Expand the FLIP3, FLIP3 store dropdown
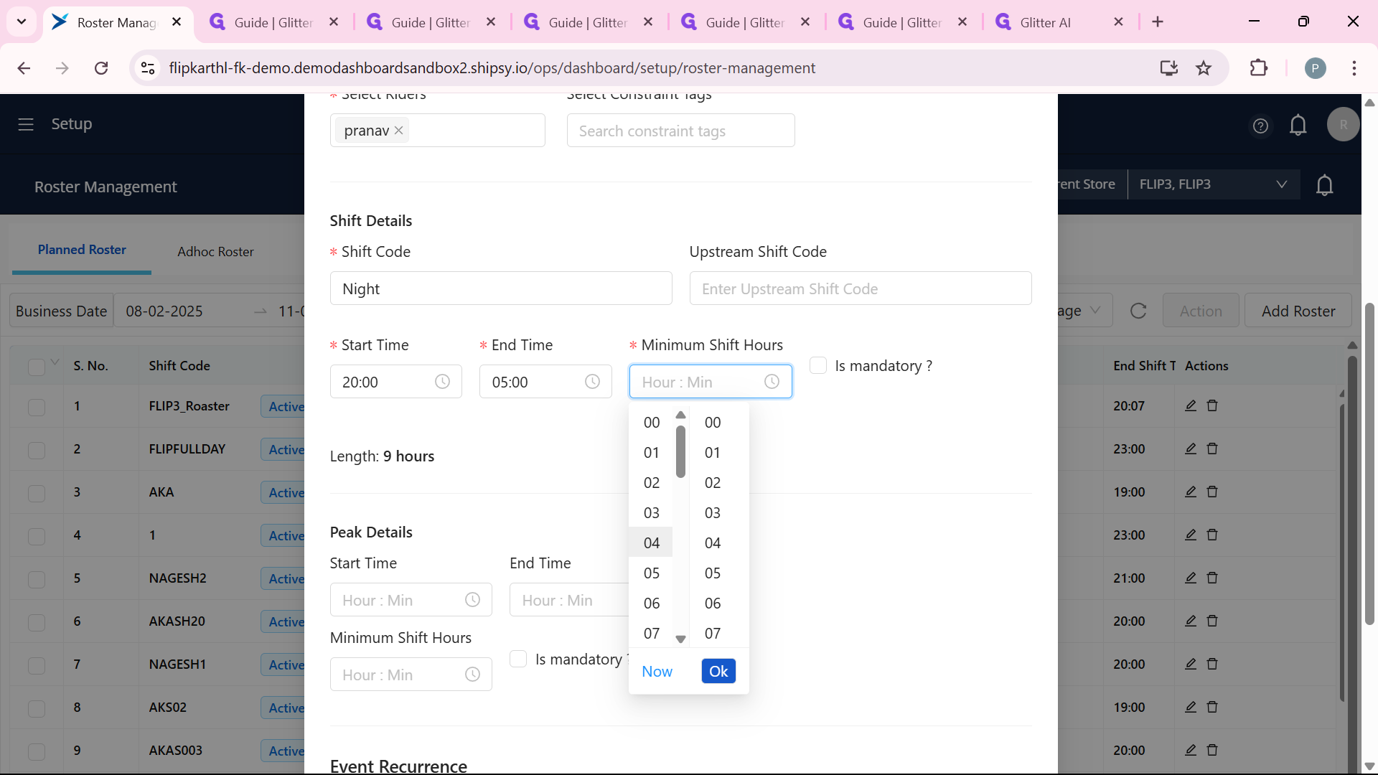Image resolution: width=1378 pixels, height=775 pixels. tap(1214, 184)
